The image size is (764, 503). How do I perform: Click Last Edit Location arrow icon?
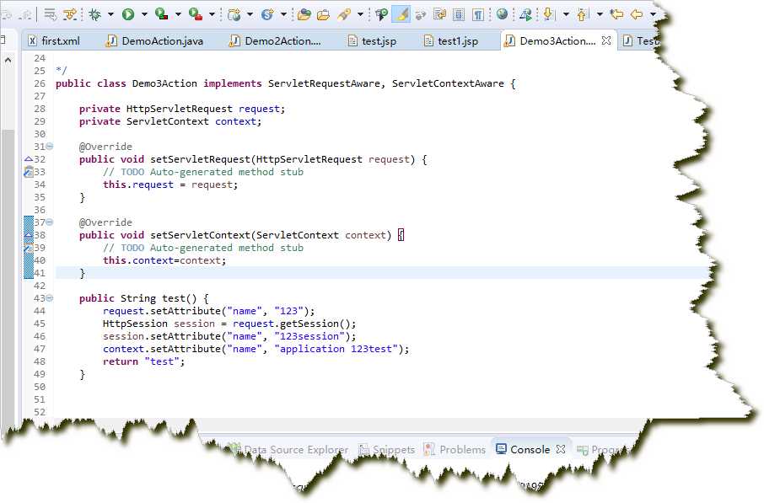[617, 14]
